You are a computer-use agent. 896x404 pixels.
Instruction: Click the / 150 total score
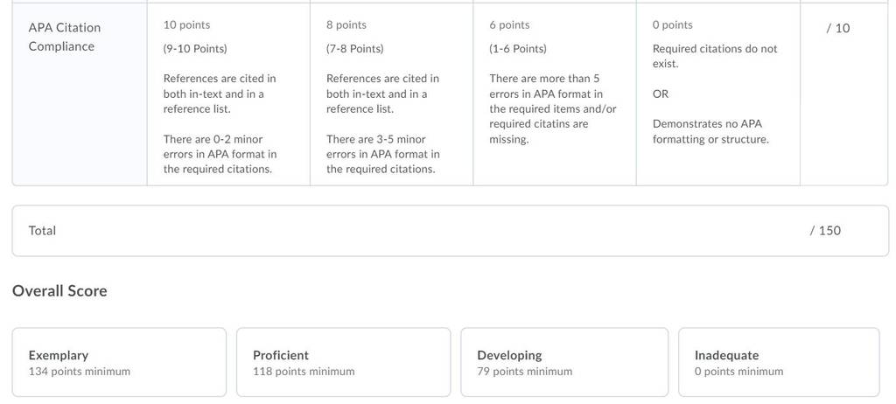pyautogui.click(x=825, y=230)
